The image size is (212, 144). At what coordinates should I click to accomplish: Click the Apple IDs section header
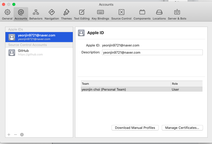39,29
